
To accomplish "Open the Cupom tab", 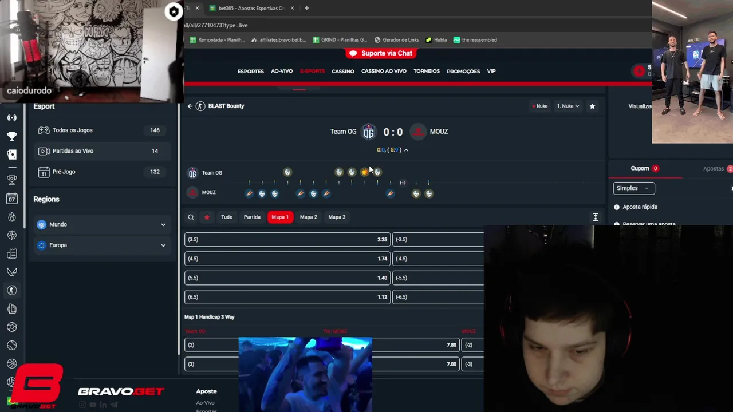I will [x=644, y=168].
